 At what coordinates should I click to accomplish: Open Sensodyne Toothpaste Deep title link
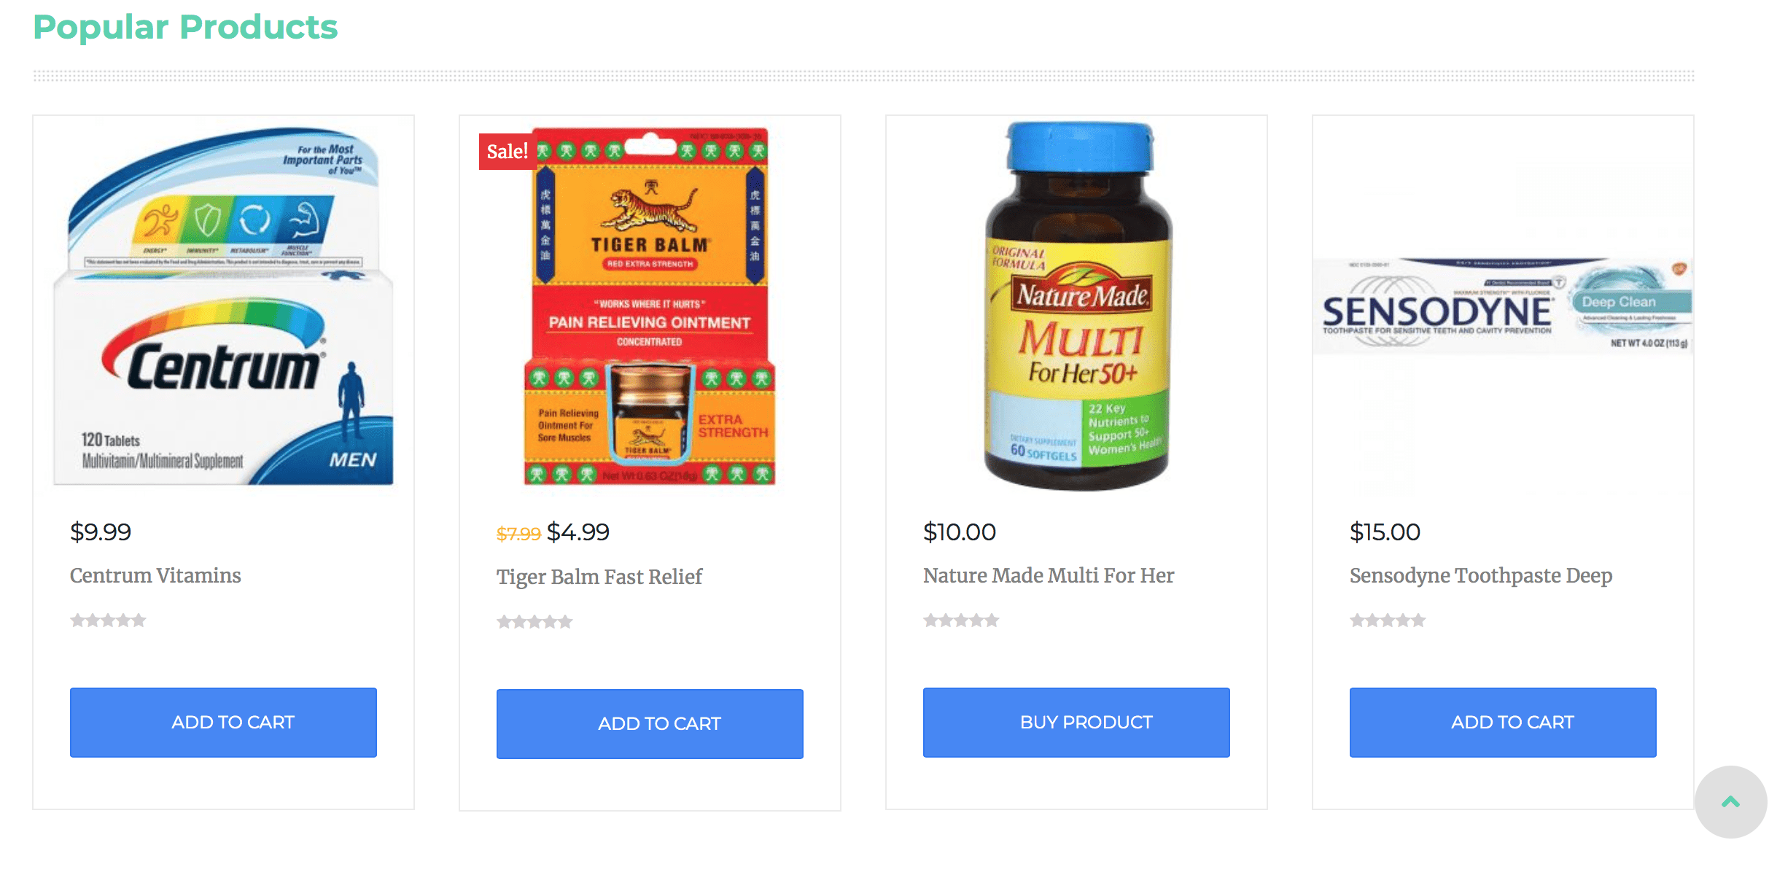coord(1481,575)
